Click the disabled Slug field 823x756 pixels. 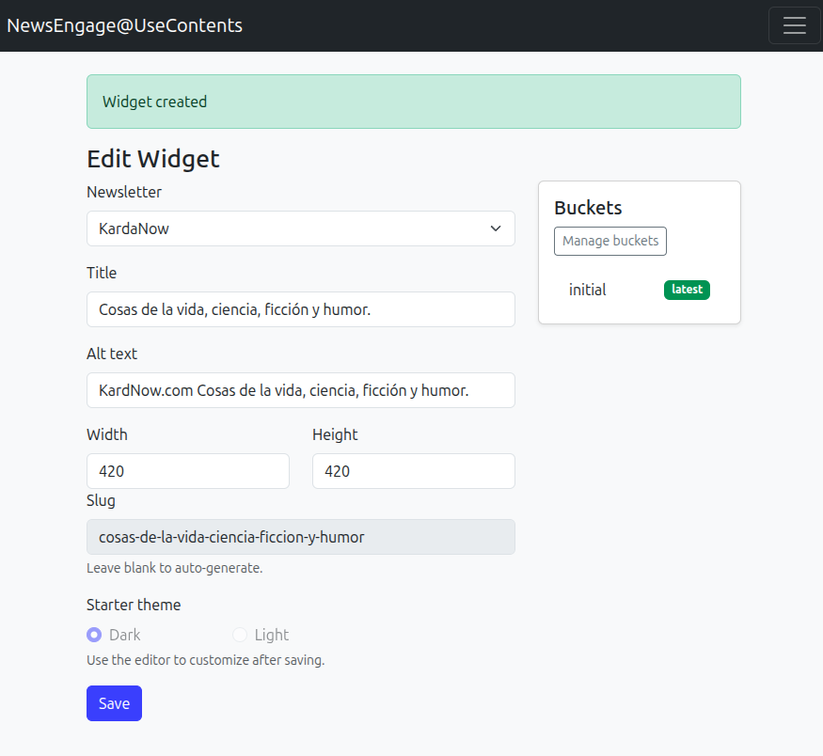click(301, 537)
